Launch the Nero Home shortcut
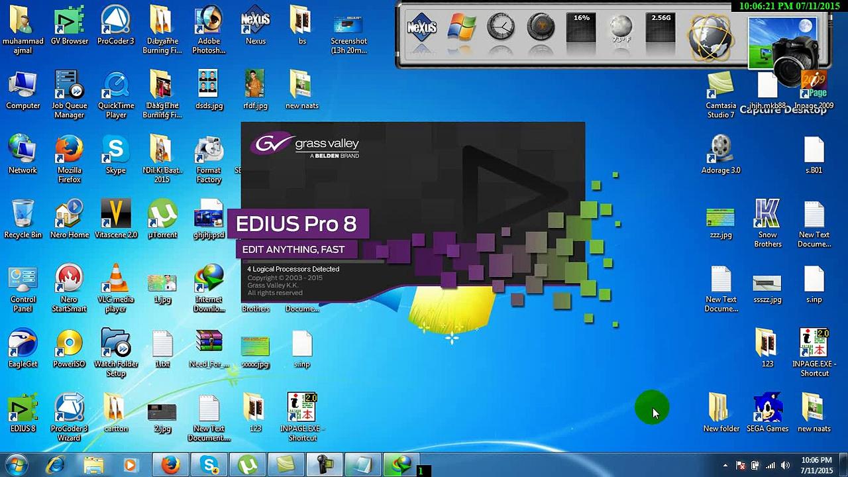This screenshot has width=848, height=477. 69,220
